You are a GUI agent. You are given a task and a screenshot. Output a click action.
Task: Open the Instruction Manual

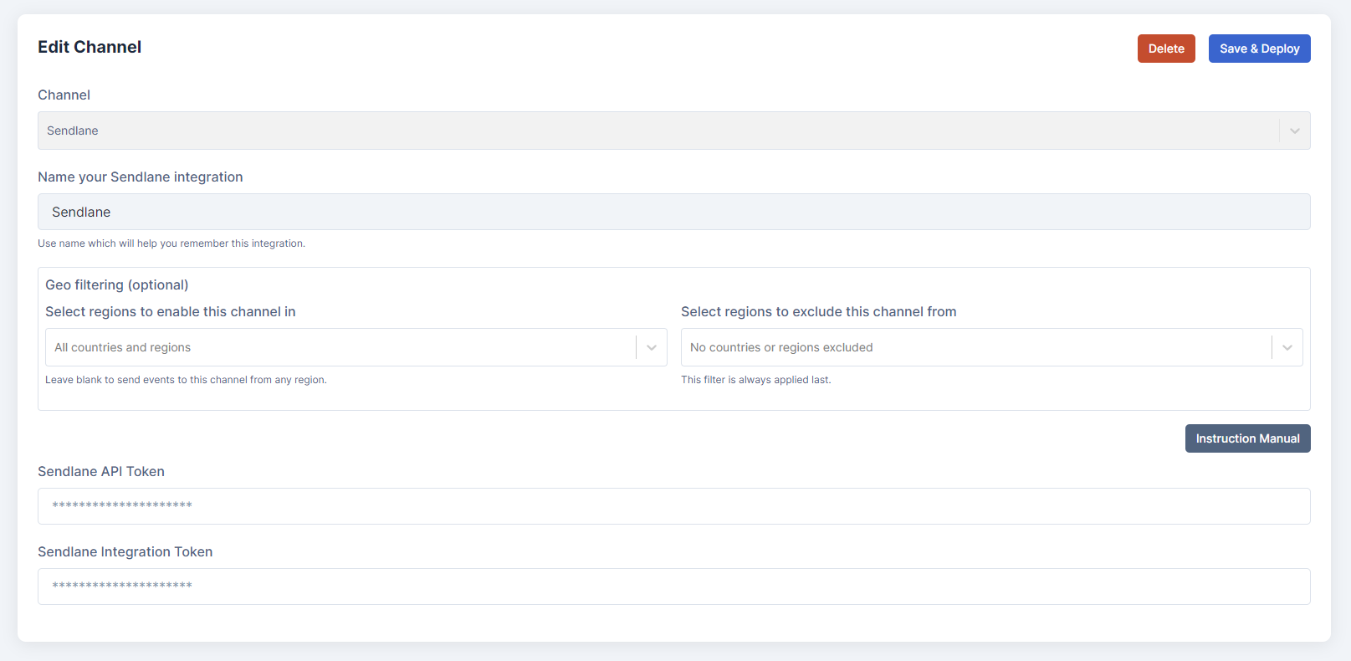tap(1246, 438)
